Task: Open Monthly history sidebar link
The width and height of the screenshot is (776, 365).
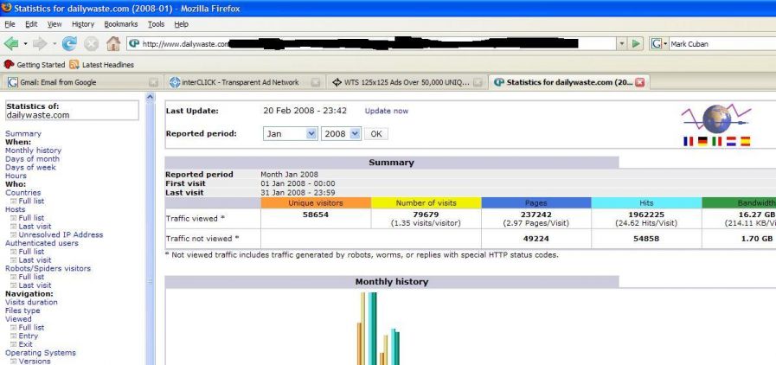Action: pyautogui.click(x=33, y=150)
